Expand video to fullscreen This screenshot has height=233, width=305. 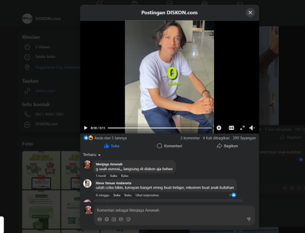(242, 128)
